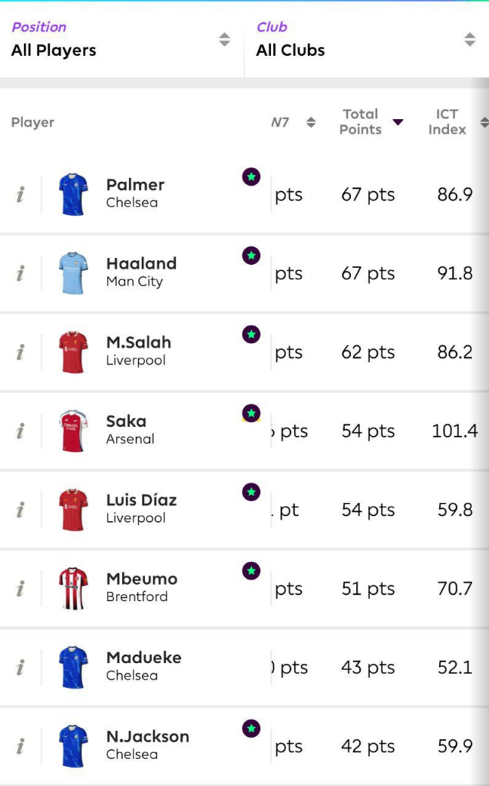Click the N.Jackson player name
This screenshot has width=489, height=786.
click(x=147, y=737)
